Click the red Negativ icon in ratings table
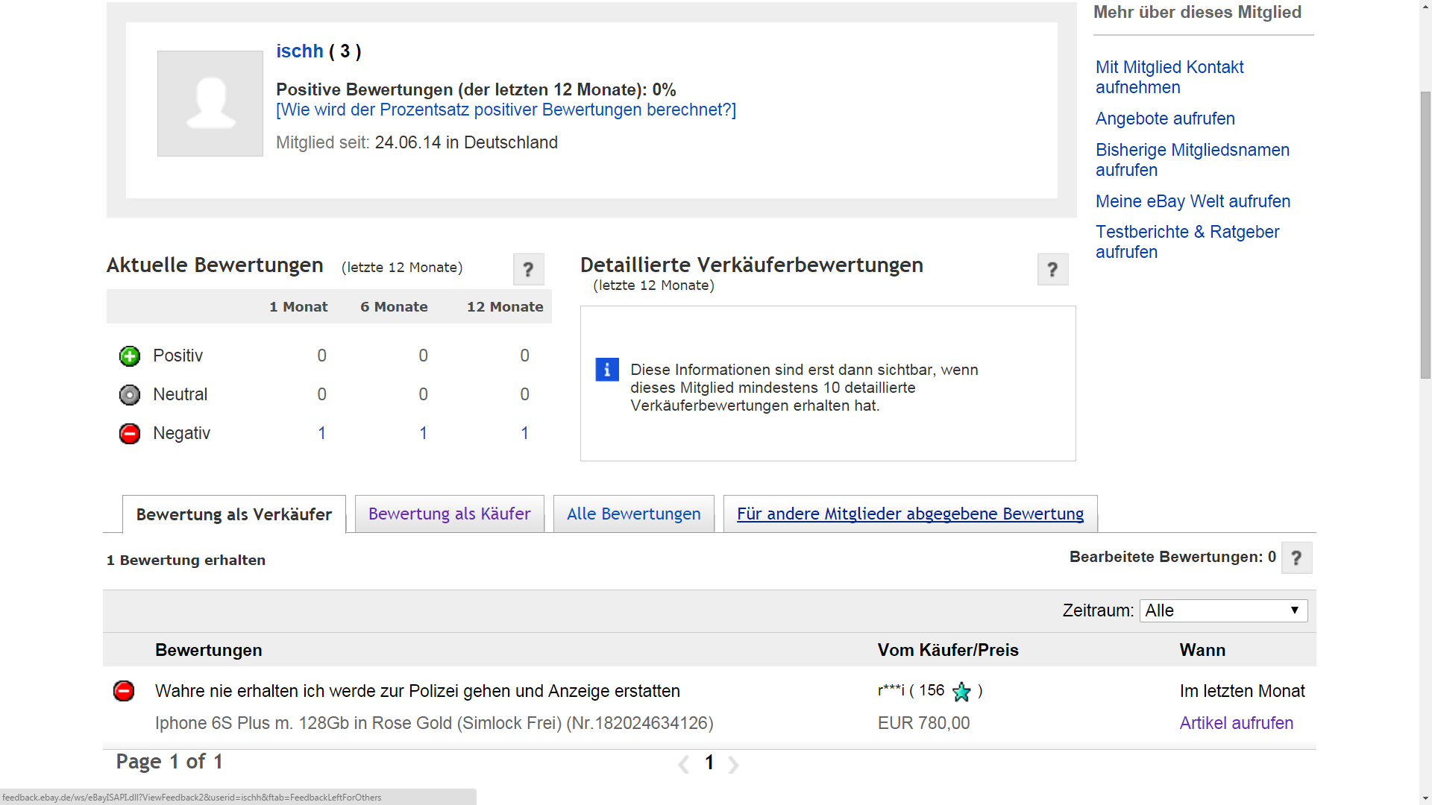 pyautogui.click(x=130, y=434)
